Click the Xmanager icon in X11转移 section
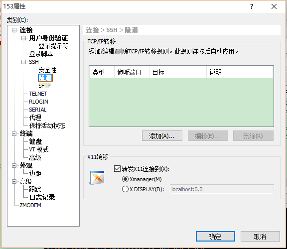 pos(97,177)
